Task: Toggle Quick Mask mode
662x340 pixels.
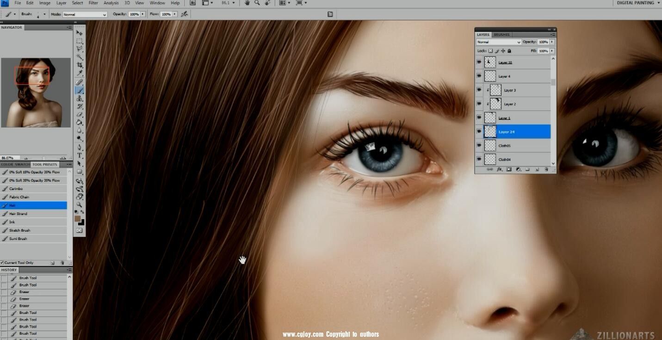Action: tap(79, 230)
